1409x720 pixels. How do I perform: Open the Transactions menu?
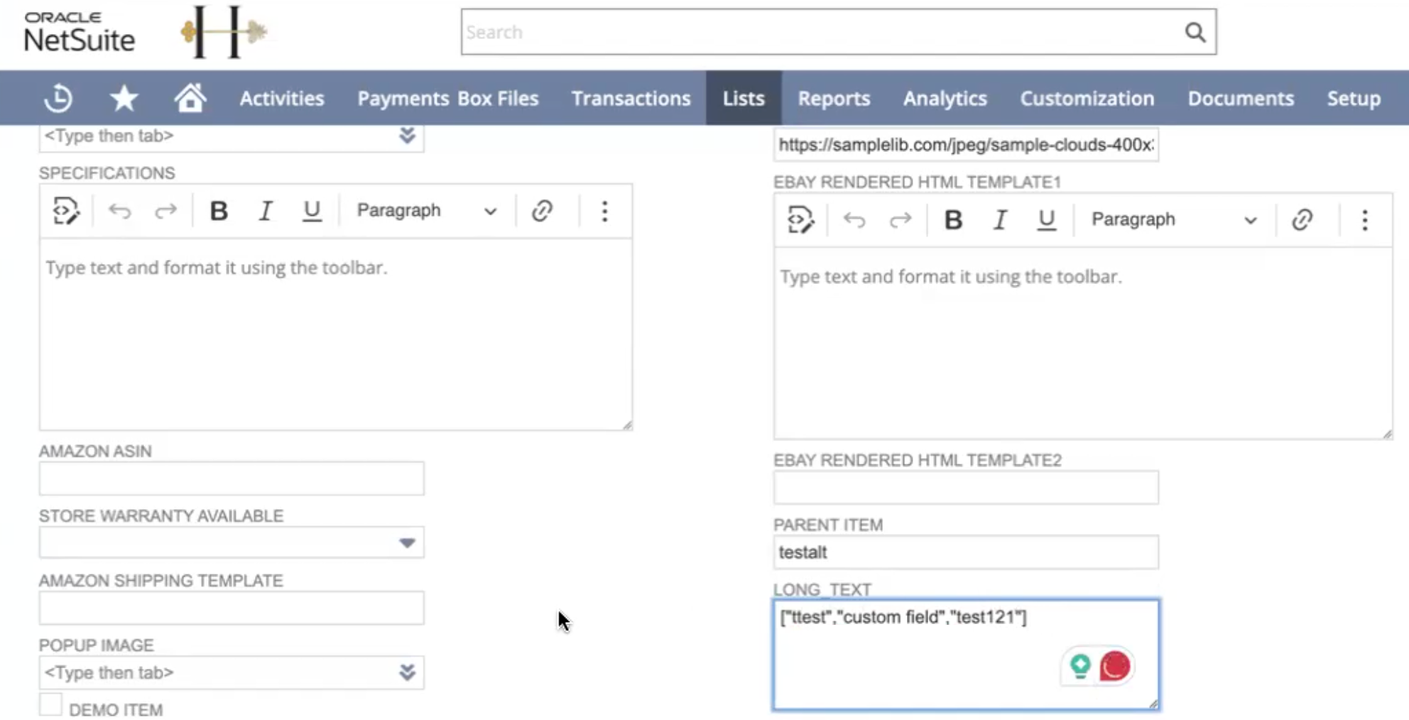coord(631,98)
